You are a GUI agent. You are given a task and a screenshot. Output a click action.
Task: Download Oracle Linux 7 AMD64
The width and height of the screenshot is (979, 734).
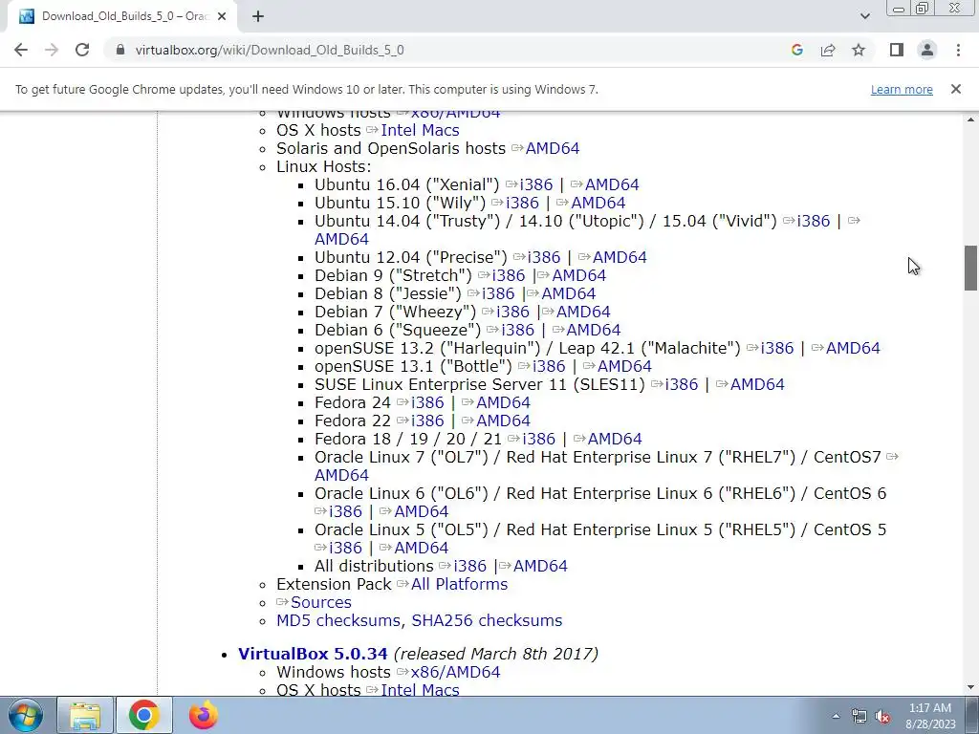[x=341, y=475]
